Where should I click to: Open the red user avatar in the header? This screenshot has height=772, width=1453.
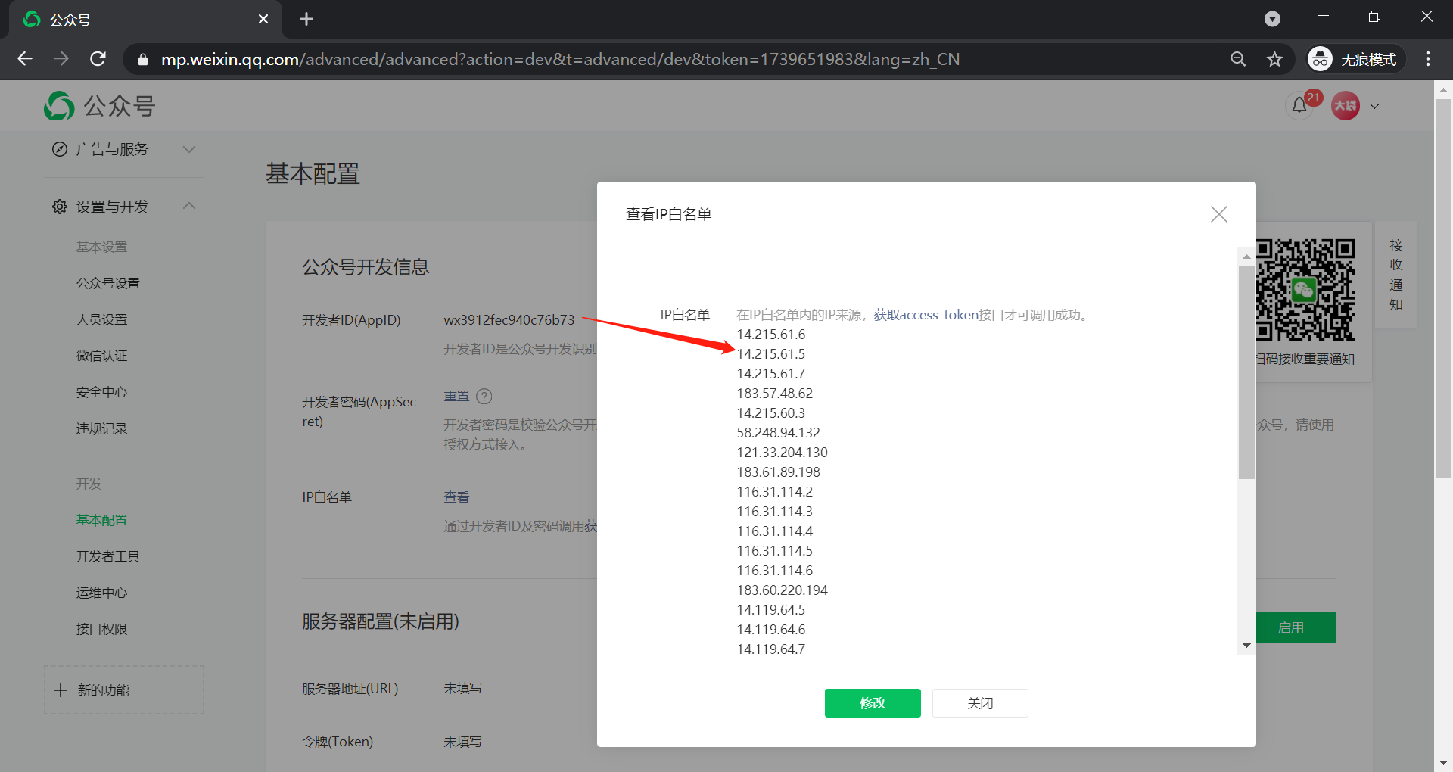tap(1346, 106)
